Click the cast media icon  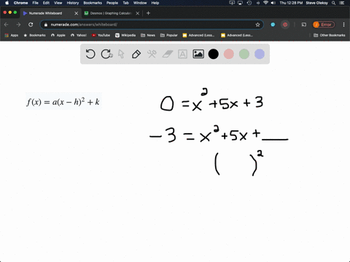[304, 25]
